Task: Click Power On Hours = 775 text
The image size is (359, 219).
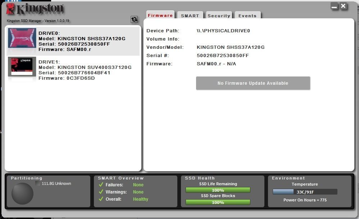Action: click(x=305, y=200)
